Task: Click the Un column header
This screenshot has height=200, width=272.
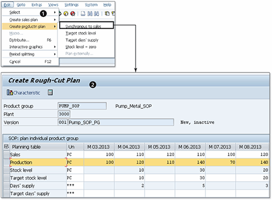Action: coord(75,147)
